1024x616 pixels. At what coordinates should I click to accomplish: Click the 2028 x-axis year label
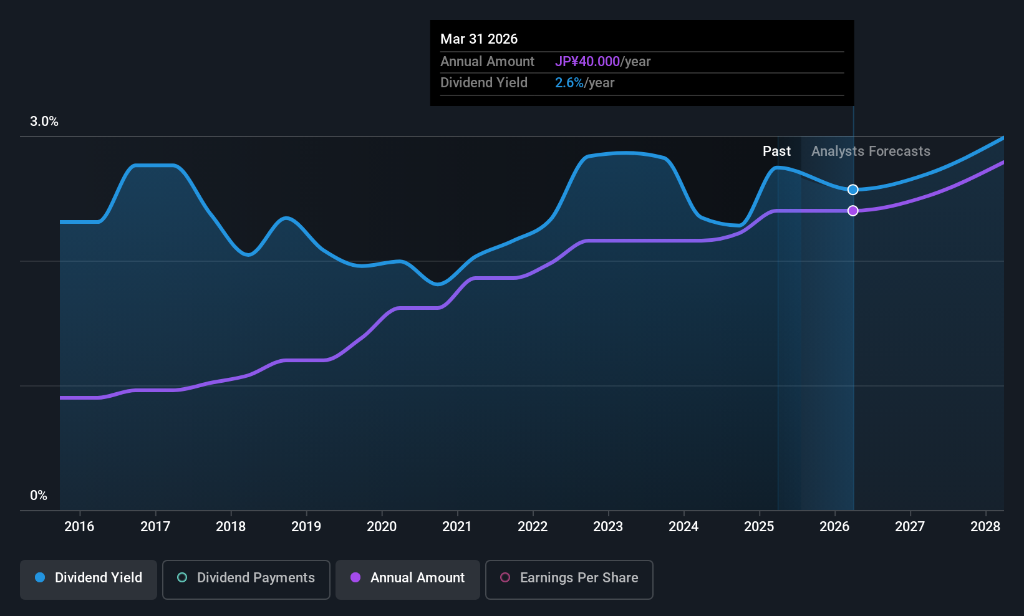985,527
